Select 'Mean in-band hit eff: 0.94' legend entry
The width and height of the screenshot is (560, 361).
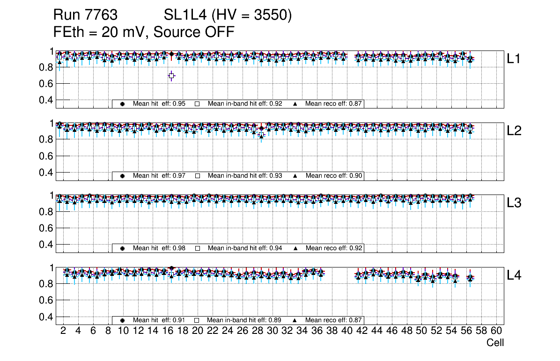[244, 248]
